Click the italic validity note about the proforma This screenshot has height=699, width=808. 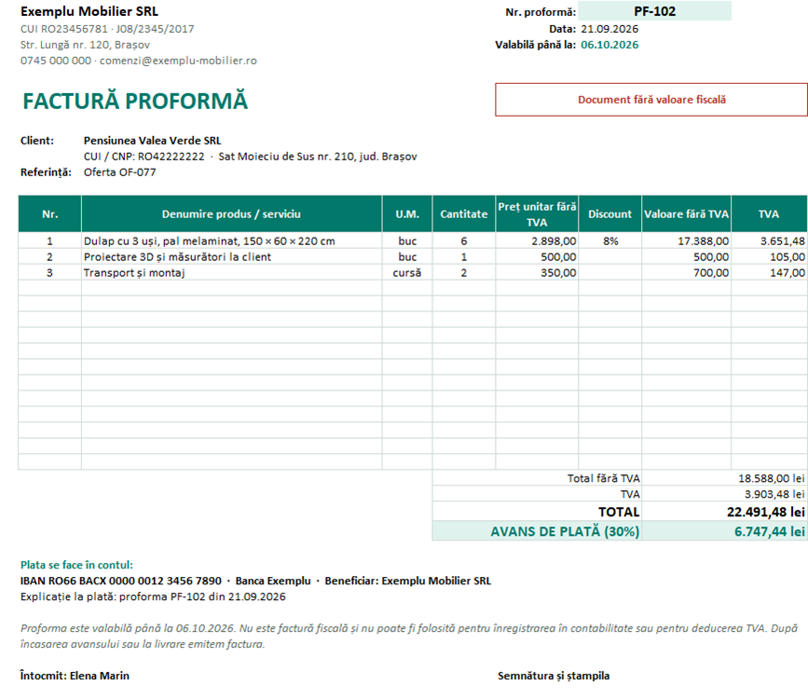409,637
